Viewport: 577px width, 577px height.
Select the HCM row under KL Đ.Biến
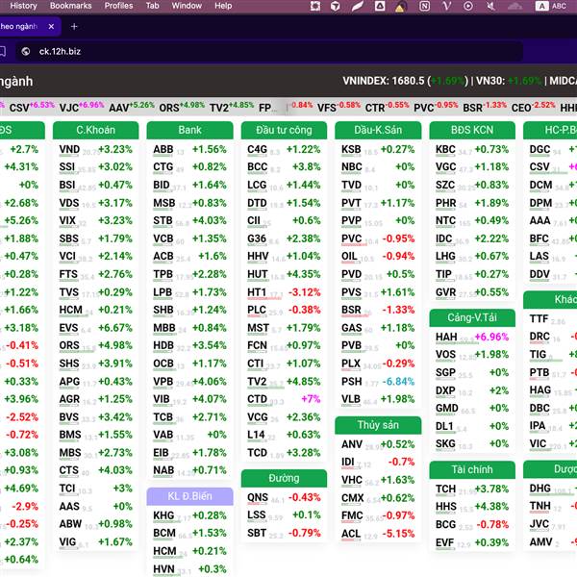(x=189, y=551)
